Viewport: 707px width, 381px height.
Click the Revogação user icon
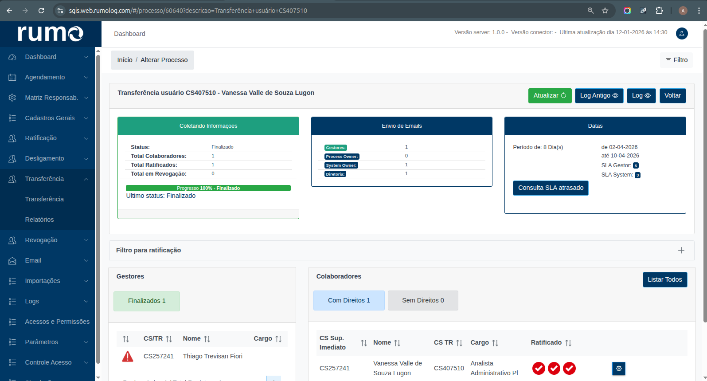click(12, 240)
